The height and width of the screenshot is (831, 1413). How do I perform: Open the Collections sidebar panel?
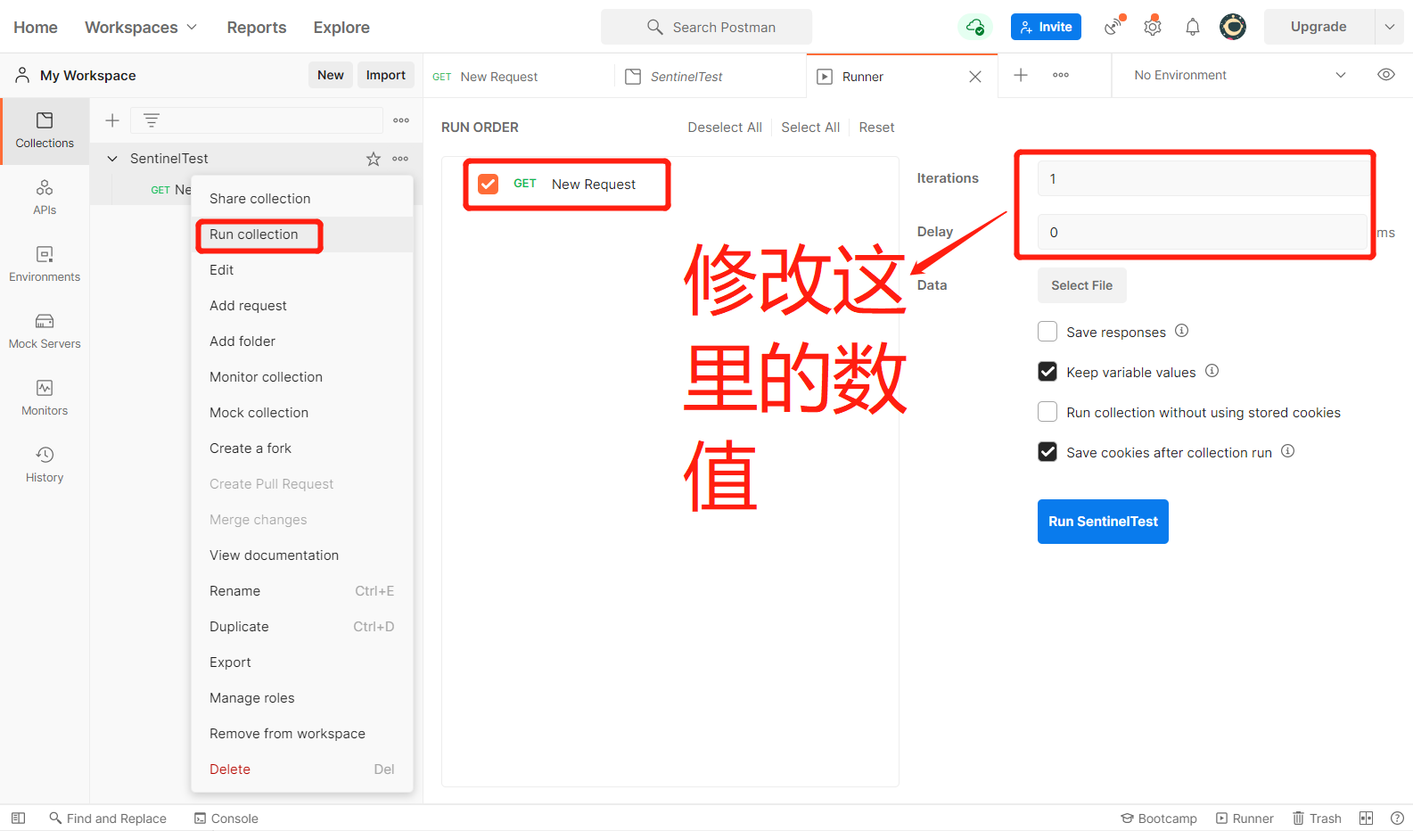click(x=45, y=131)
